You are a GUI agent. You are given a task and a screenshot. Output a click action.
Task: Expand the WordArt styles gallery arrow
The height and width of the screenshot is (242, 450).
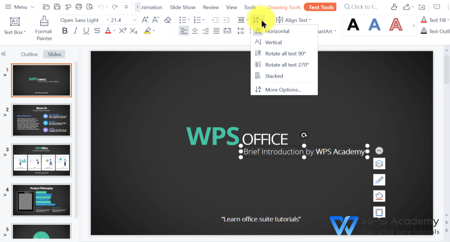pos(414,26)
